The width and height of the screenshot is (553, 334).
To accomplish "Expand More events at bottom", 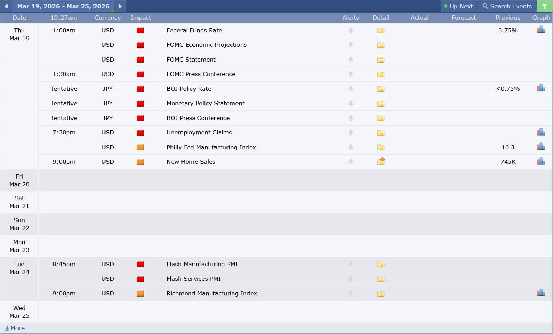I will tap(15, 328).
